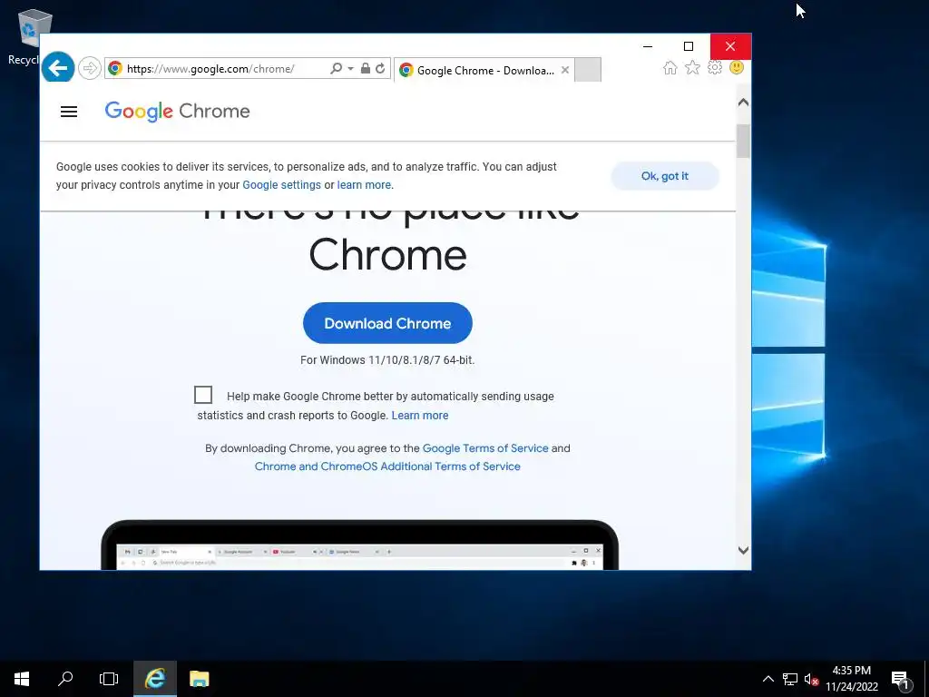Open the learn more cookie link

tap(364, 185)
